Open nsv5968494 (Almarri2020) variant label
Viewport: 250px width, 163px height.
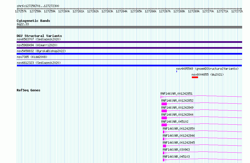[37, 45]
